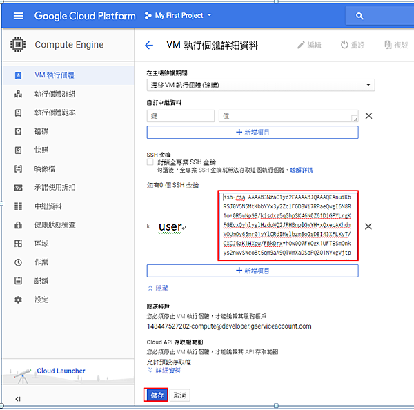Click the 快照 snapshot icon

click(18, 150)
